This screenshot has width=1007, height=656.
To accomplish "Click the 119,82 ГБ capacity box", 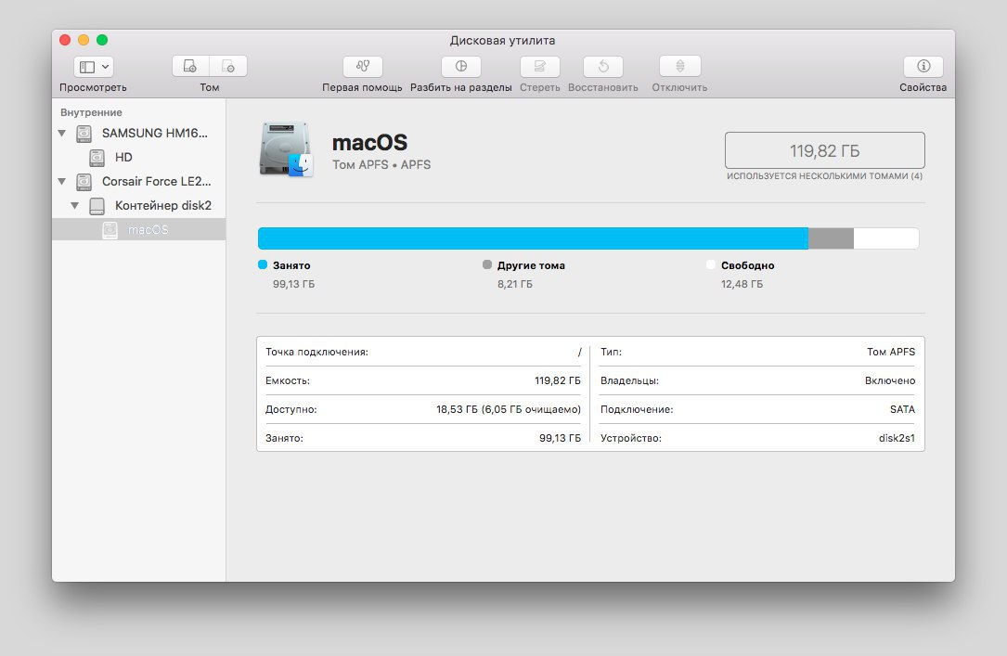I will [824, 150].
